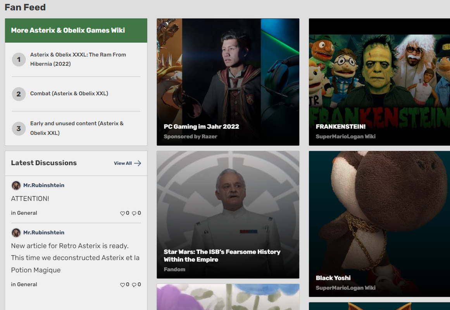This screenshot has width=450, height=310.
Task: Open Mr.Rubinshtein profile above Retro Asterix post
Action: coord(44,232)
